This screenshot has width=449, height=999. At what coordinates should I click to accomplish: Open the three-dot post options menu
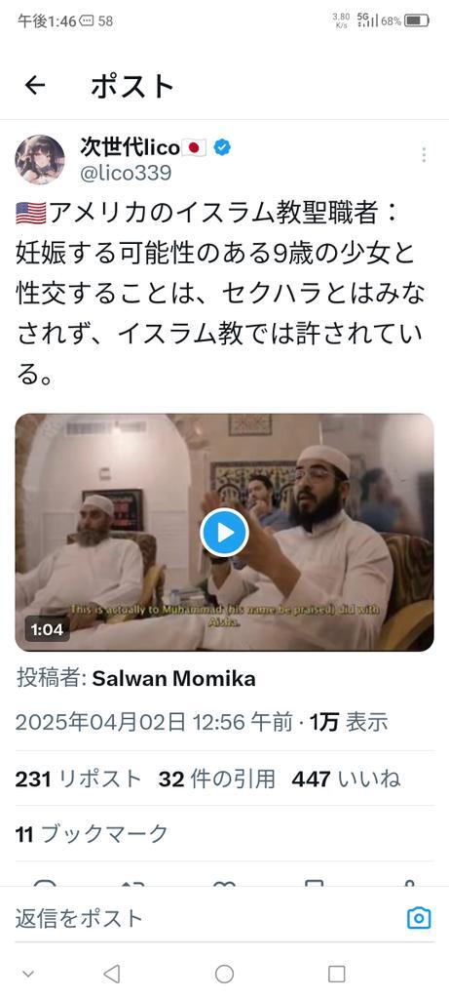click(x=424, y=155)
